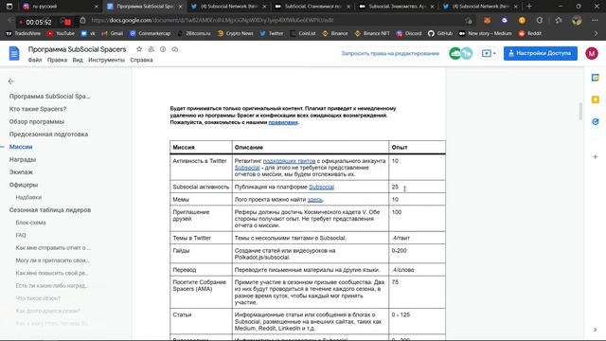The width and height of the screenshot is (606, 341).
Task: Collapse the document outline with back arrow
Action: pyautogui.click(x=10, y=81)
